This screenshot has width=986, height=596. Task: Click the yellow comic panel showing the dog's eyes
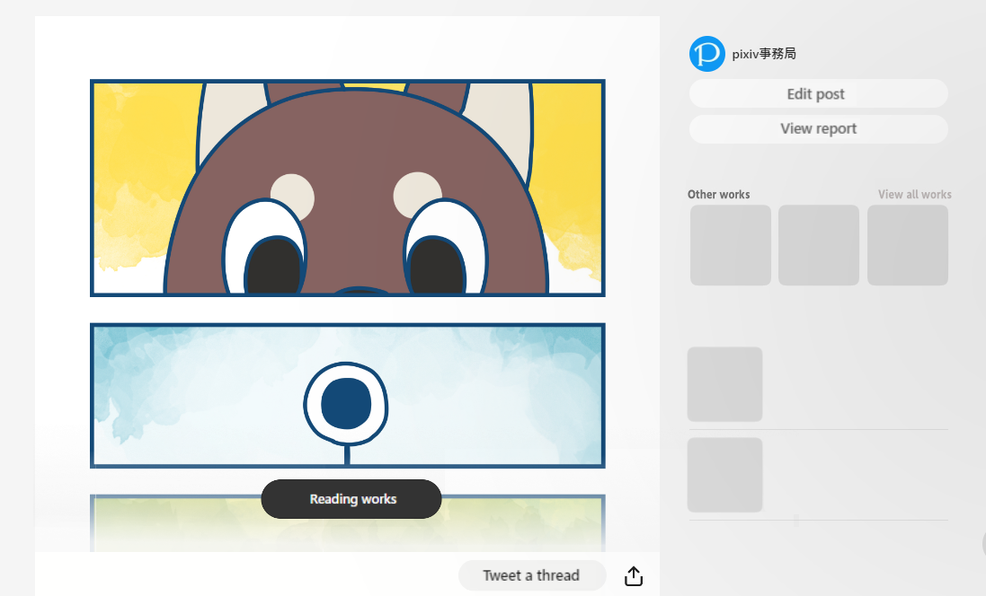coord(347,187)
